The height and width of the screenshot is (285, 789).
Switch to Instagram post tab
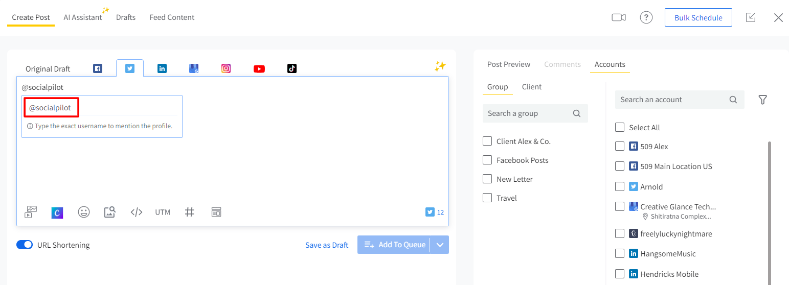(226, 68)
